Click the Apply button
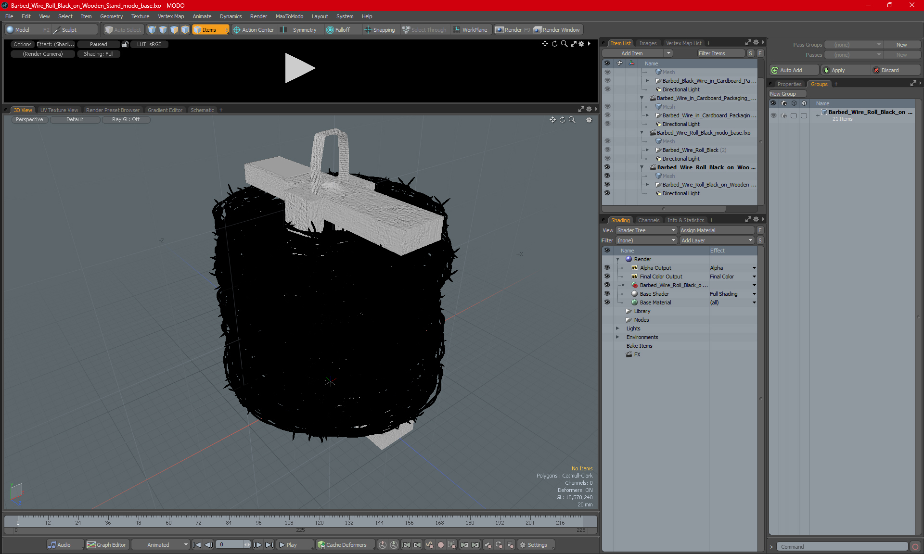 (x=846, y=70)
